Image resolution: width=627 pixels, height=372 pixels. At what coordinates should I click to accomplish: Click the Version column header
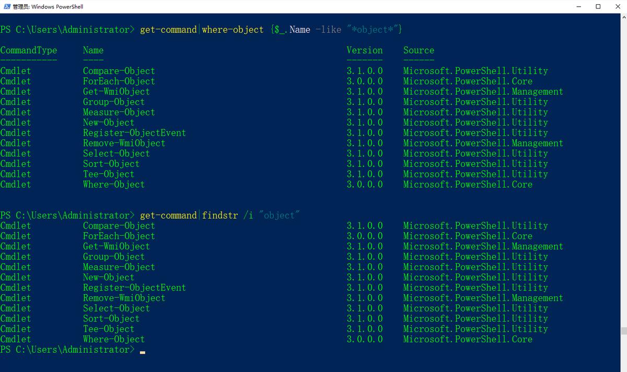364,51
